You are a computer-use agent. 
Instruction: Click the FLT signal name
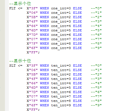point(12,8)
